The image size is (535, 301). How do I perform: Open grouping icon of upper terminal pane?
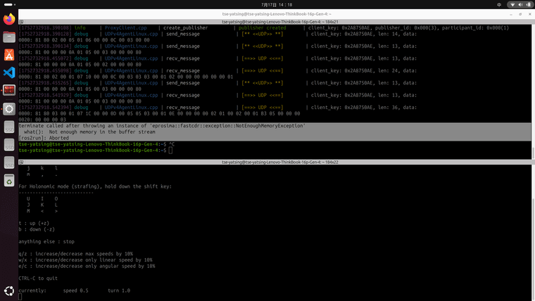(21, 22)
